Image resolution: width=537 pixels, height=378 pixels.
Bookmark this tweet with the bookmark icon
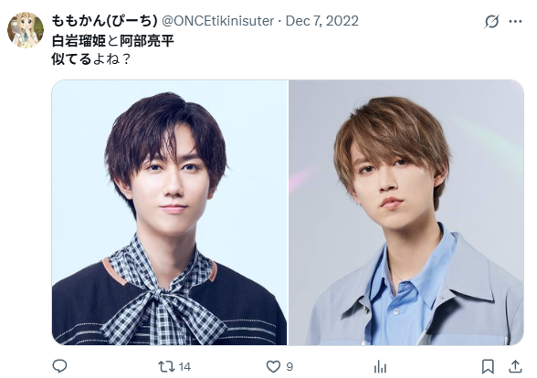click(x=488, y=367)
